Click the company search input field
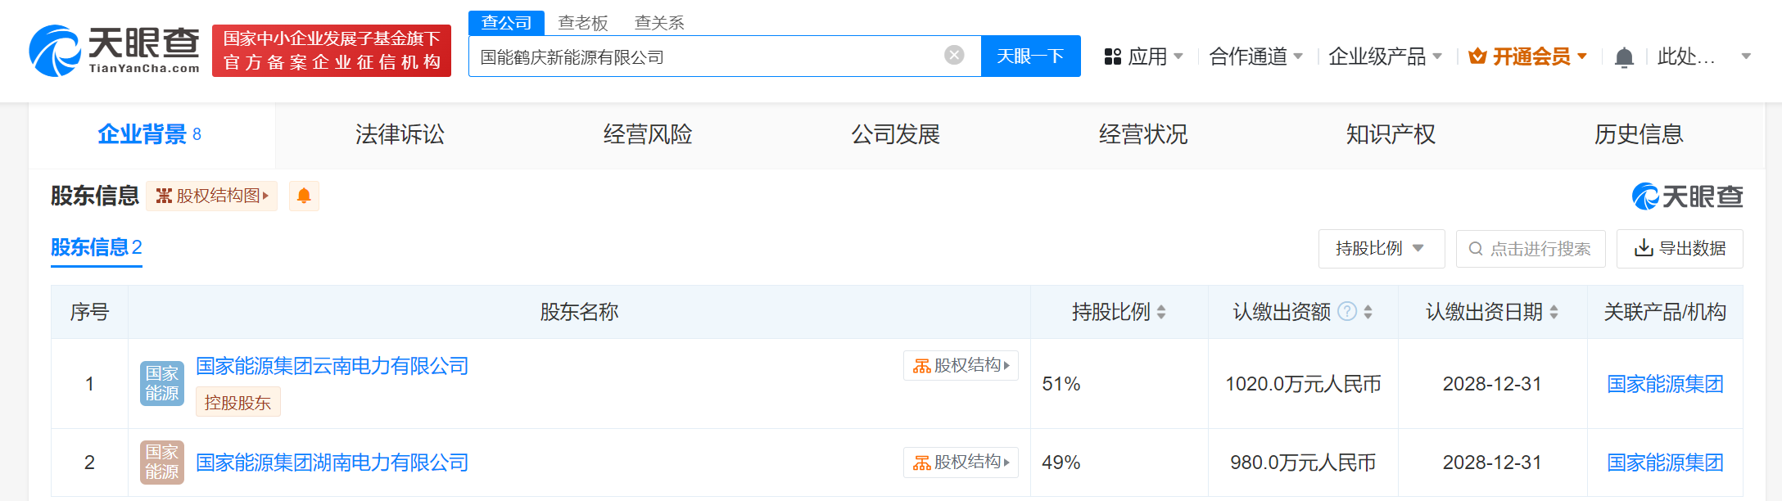Screen dimensions: 1782x501 tap(704, 56)
